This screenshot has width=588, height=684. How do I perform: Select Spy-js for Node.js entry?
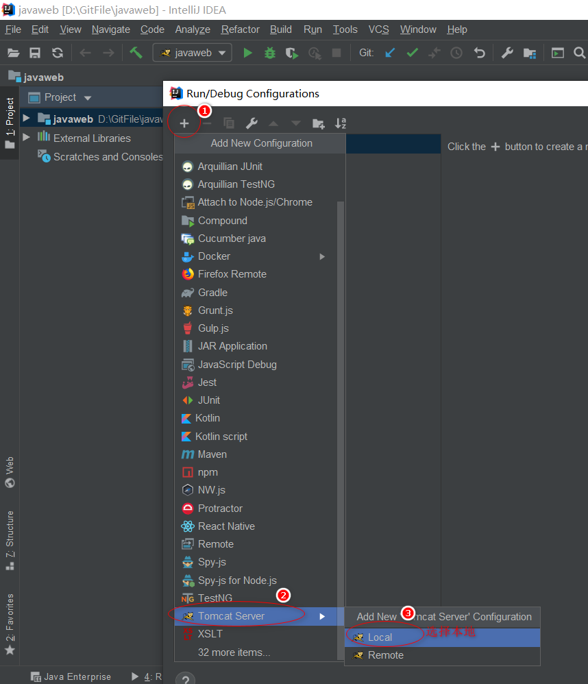(256, 581)
